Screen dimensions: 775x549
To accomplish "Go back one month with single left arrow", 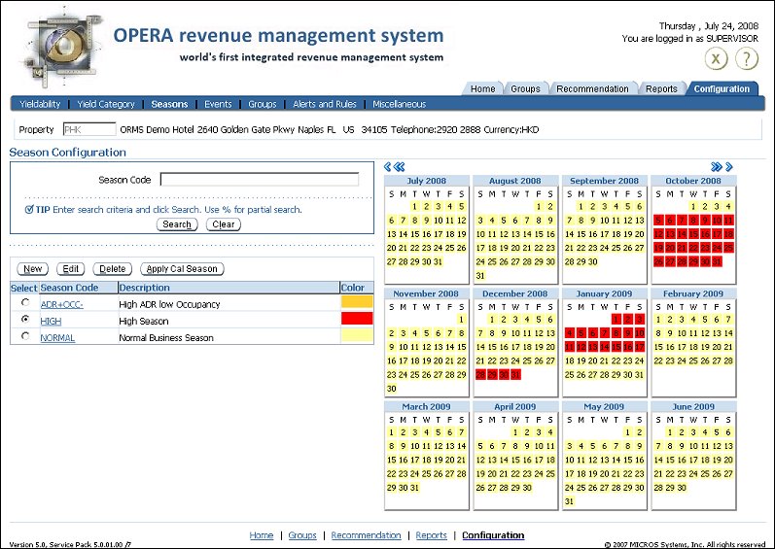I will pos(388,167).
